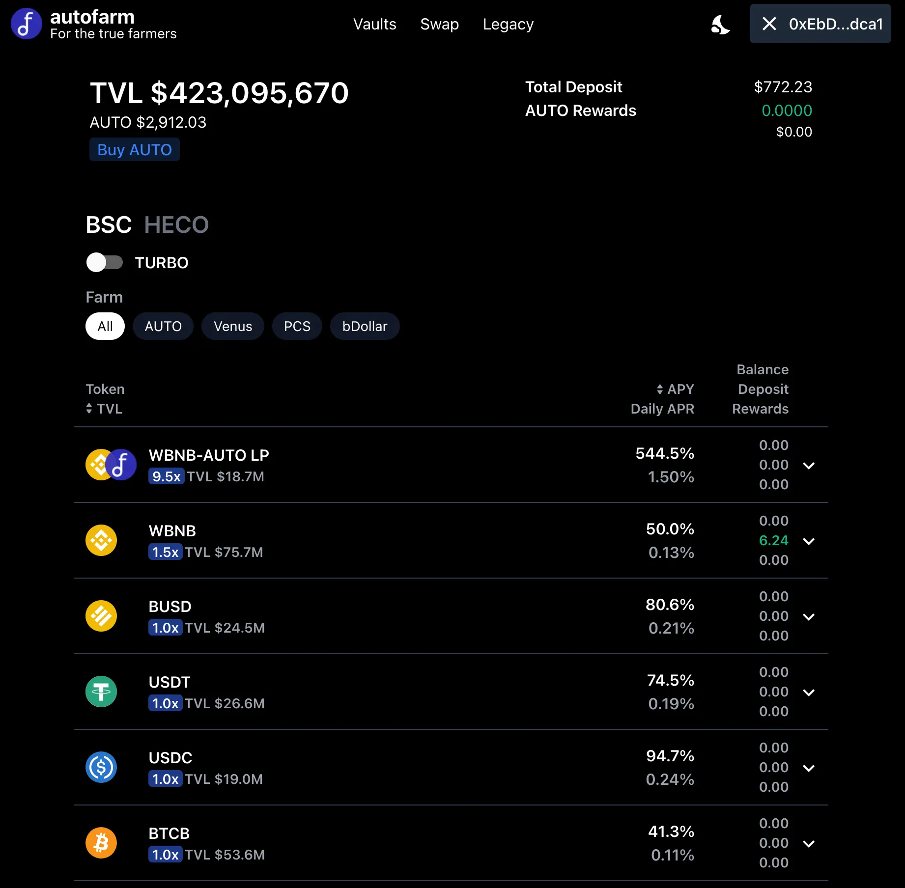The width and height of the screenshot is (905, 888).
Task: Open the Swap menu item
Action: point(439,24)
